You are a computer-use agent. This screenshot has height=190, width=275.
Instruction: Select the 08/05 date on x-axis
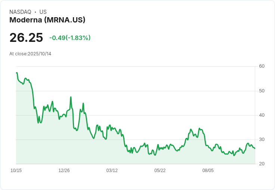tap(208, 171)
